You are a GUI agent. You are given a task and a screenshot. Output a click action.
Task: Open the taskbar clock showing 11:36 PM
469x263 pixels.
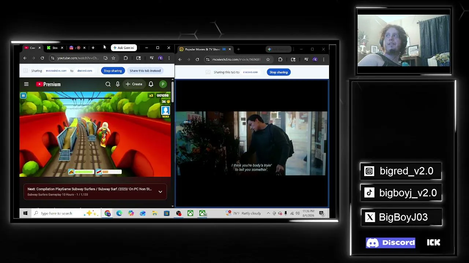tap(308, 213)
